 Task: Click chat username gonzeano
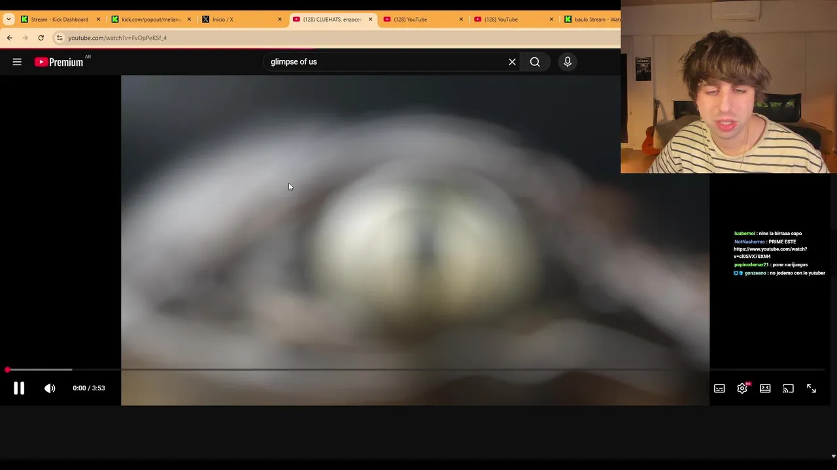755,273
